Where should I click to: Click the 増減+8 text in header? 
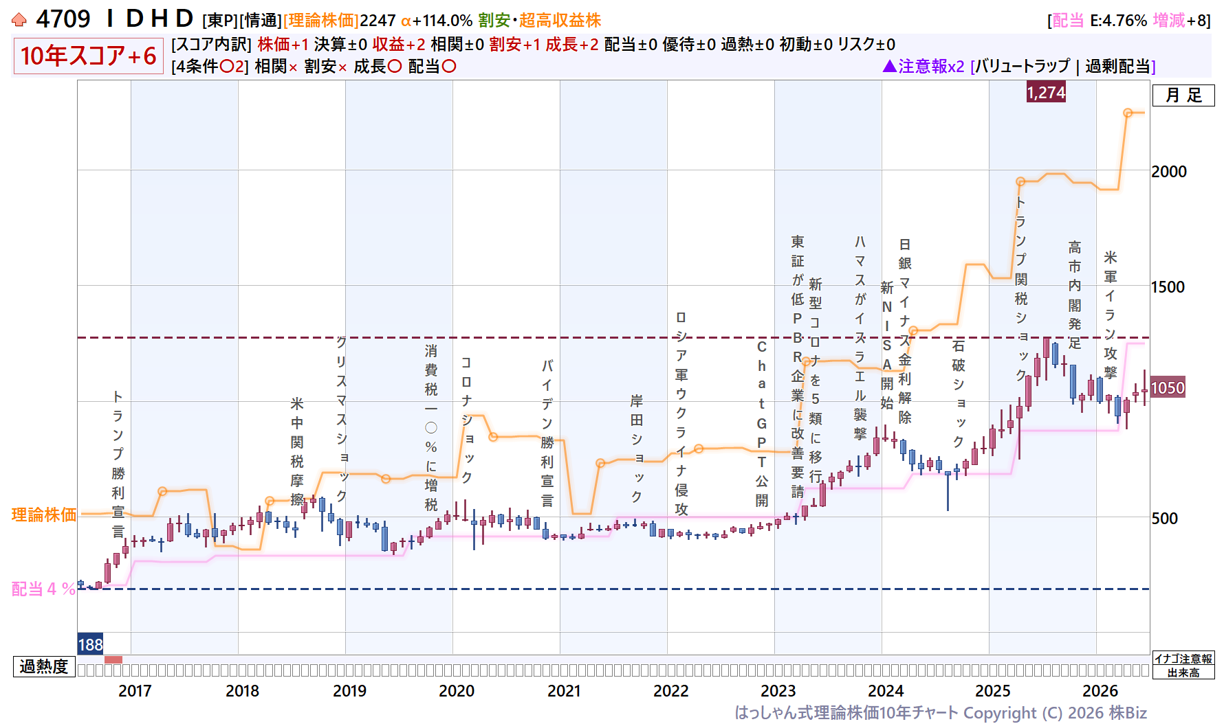(x=1180, y=21)
